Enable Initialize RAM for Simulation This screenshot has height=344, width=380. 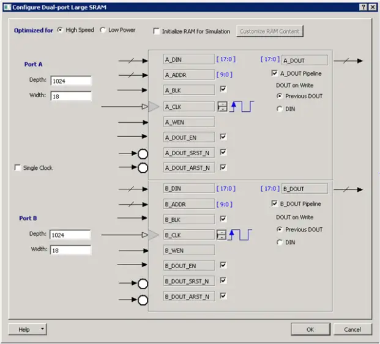(x=157, y=31)
